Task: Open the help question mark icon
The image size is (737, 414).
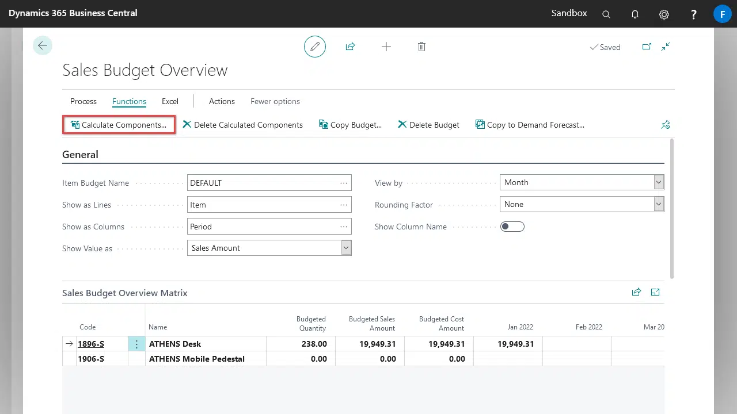Action: tap(694, 14)
